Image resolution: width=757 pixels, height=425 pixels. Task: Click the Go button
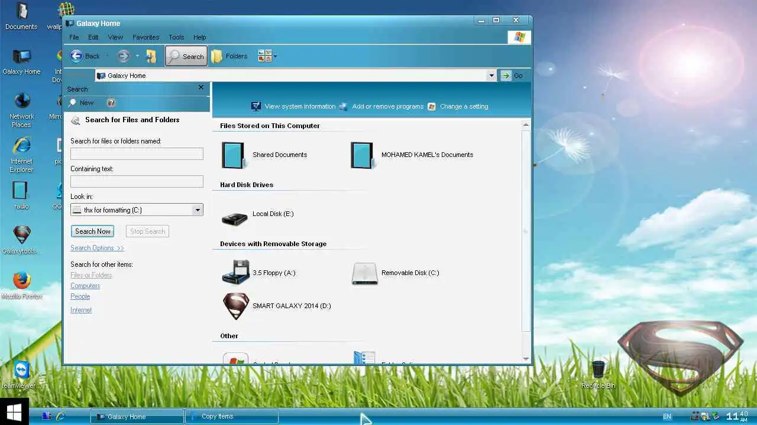pyautogui.click(x=512, y=76)
